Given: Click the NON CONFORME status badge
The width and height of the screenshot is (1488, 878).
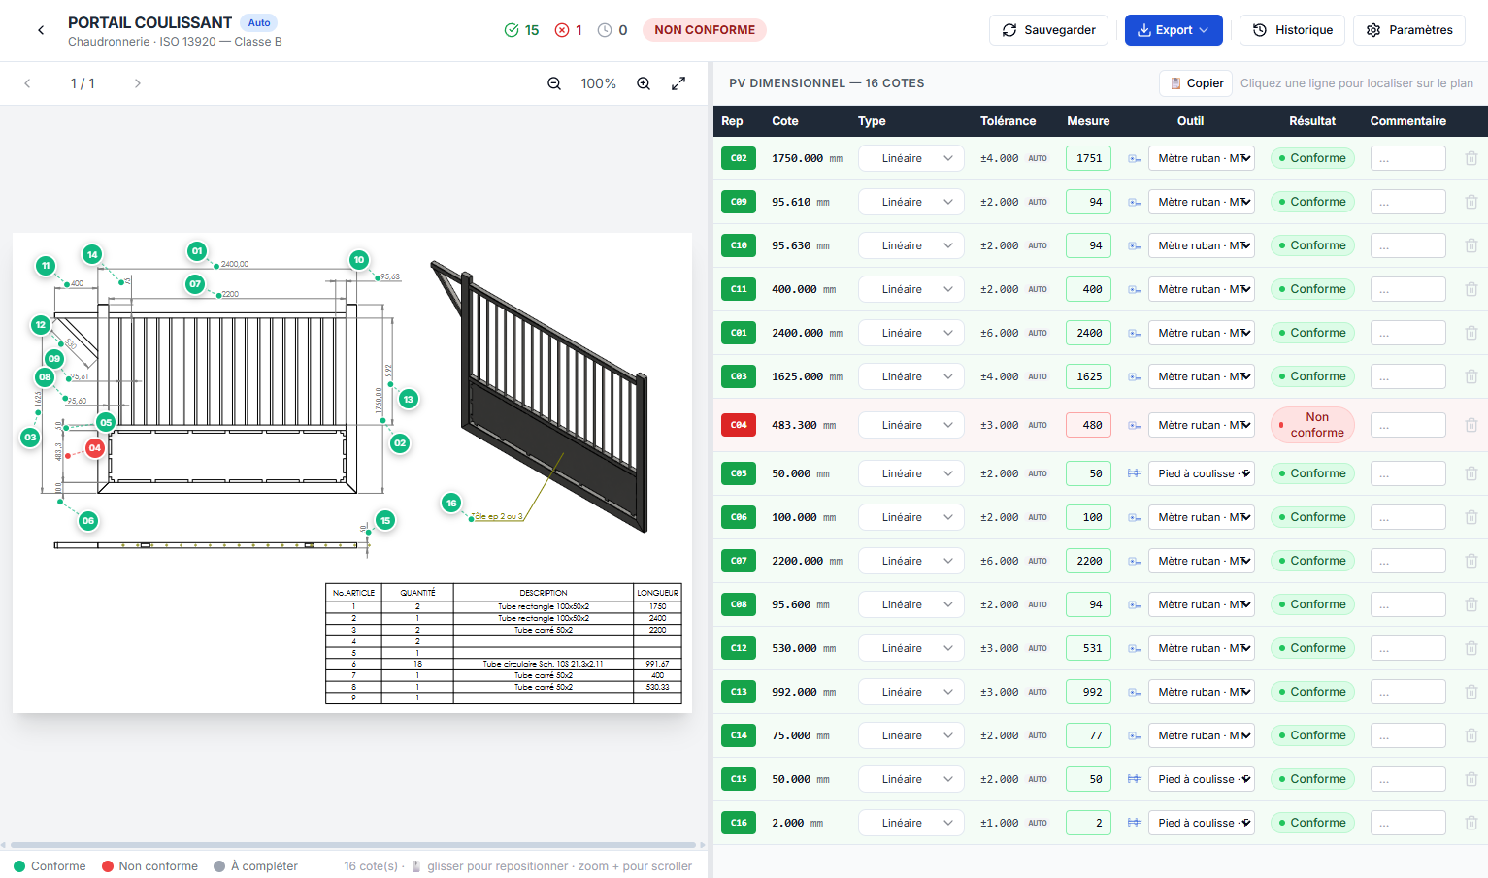Looking at the screenshot, I should [x=705, y=30].
